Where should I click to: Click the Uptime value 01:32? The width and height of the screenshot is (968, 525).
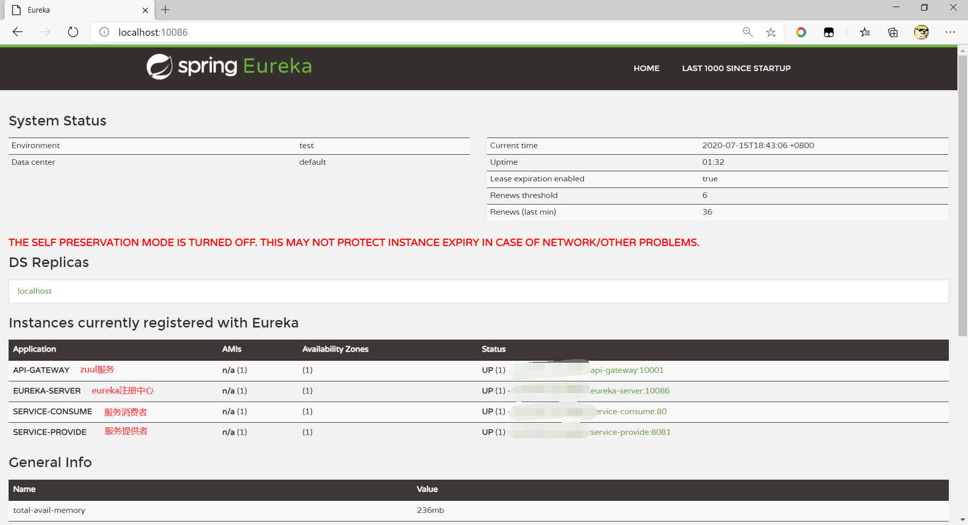pos(713,162)
